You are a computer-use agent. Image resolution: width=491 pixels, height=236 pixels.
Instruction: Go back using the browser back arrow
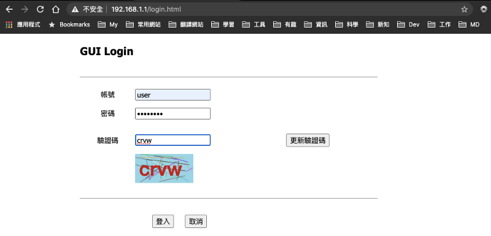click(9, 9)
